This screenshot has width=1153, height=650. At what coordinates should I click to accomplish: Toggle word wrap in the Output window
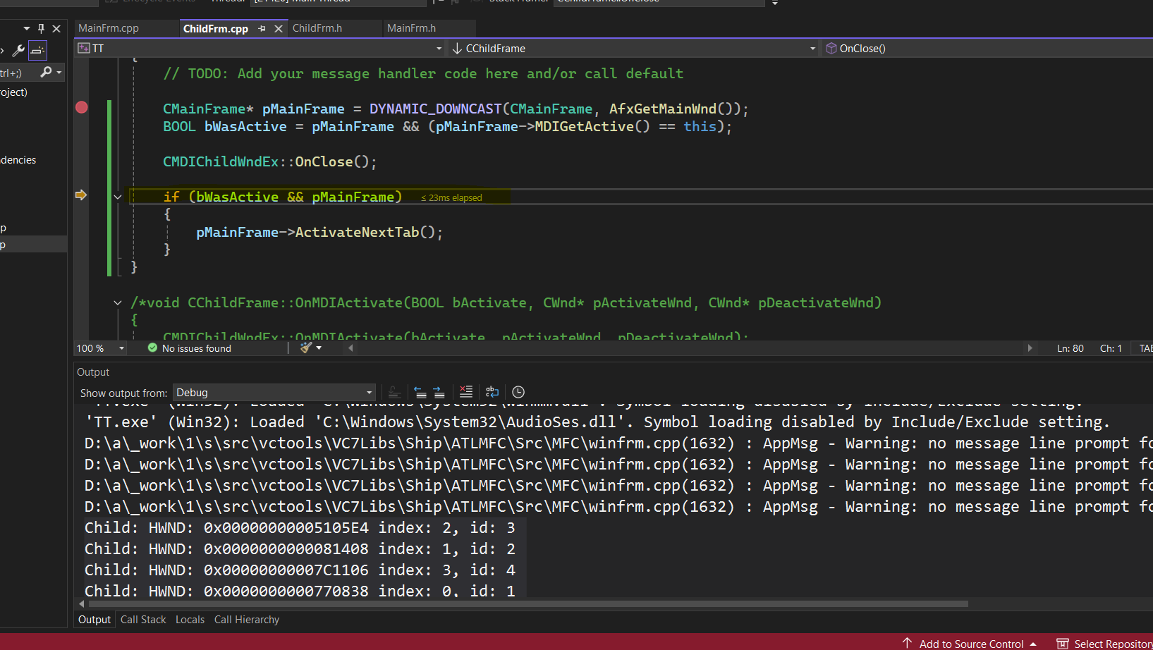click(492, 392)
